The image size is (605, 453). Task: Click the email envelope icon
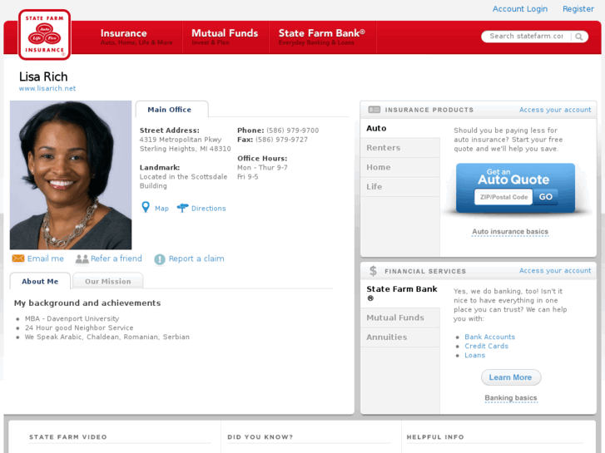point(18,259)
